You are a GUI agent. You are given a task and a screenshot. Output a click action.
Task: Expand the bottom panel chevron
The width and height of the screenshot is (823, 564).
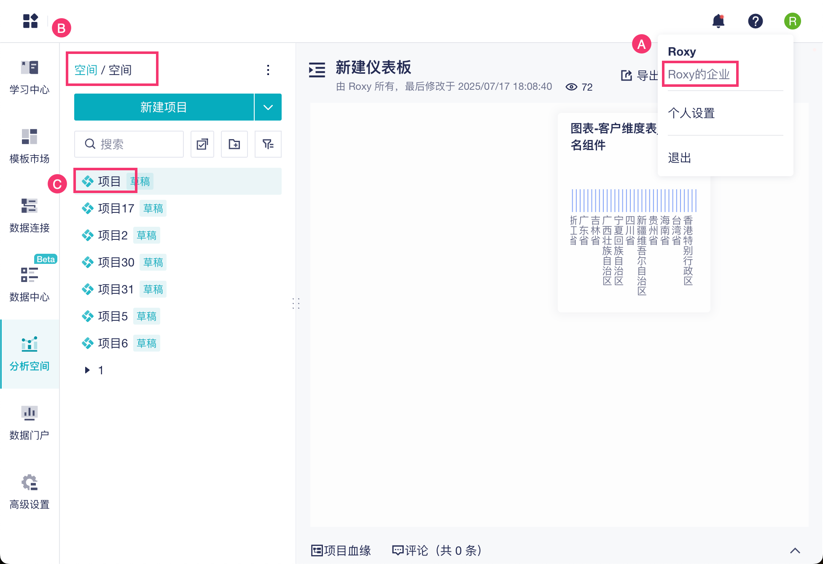pos(795,551)
